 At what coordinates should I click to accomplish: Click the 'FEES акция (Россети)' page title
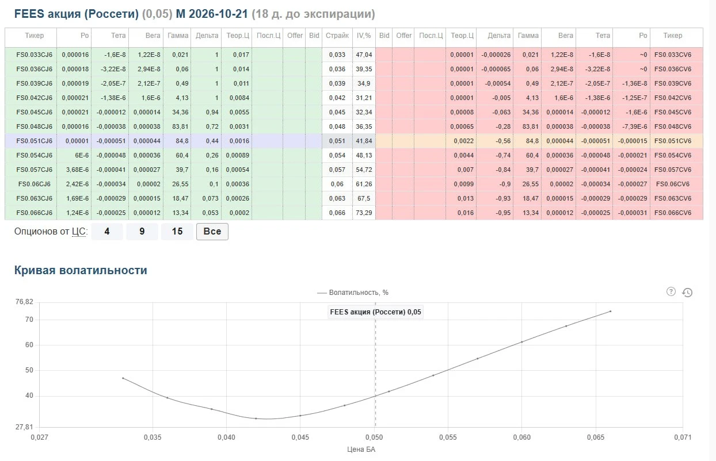[77, 13]
